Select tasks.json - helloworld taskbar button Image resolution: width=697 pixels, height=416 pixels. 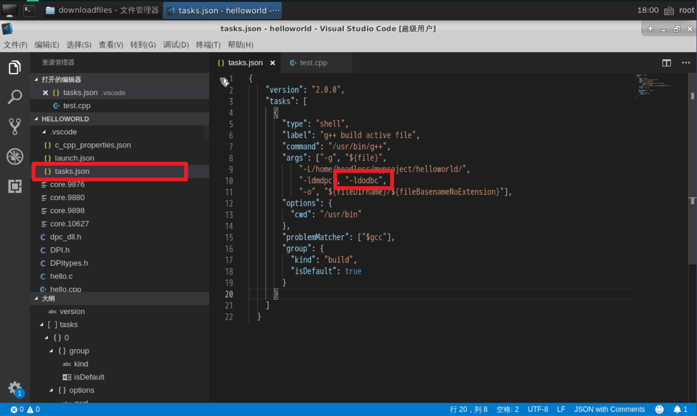pyautogui.click(x=222, y=10)
